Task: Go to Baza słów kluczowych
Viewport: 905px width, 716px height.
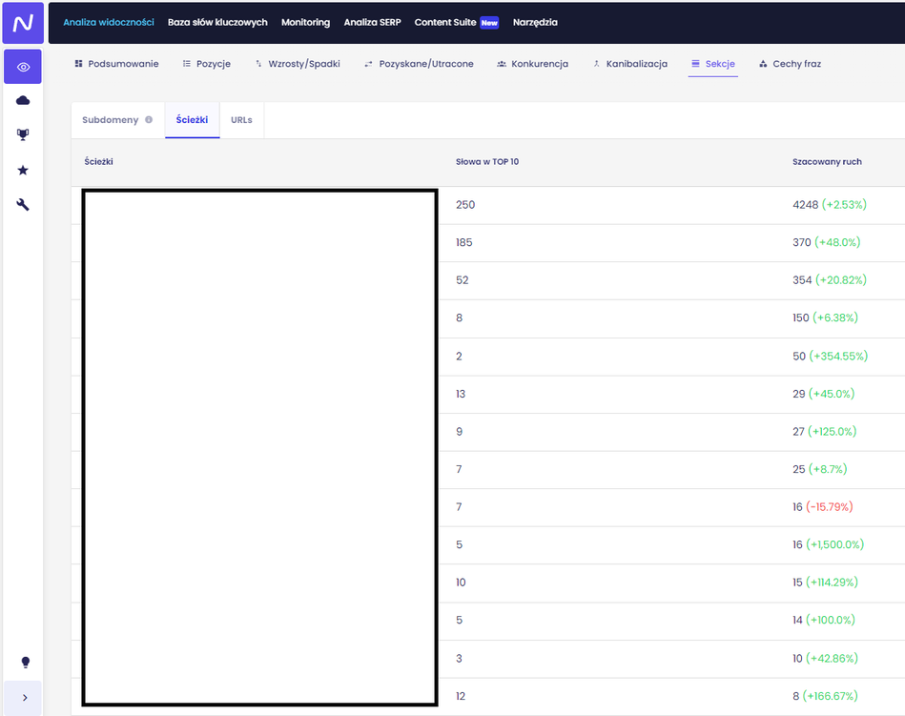Action: (x=217, y=22)
